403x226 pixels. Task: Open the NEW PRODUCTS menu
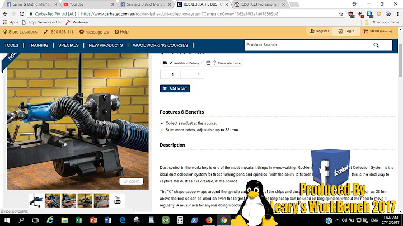106,45
